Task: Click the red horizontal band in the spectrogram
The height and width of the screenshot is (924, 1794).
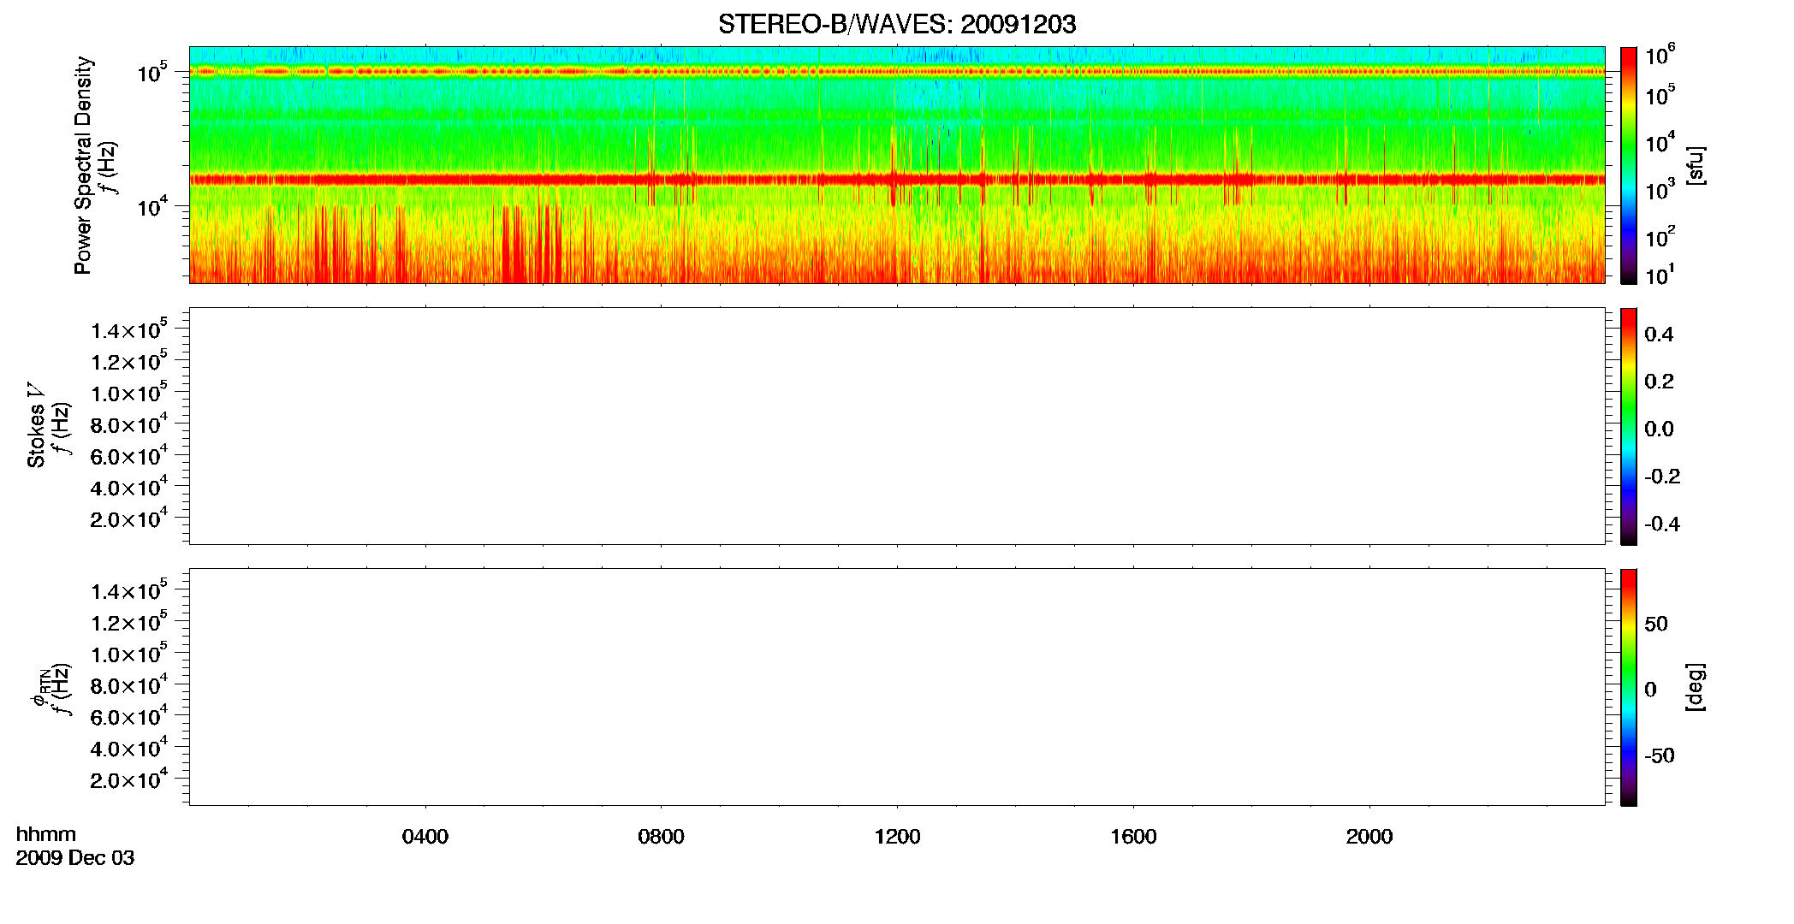Action: point(897,180)
